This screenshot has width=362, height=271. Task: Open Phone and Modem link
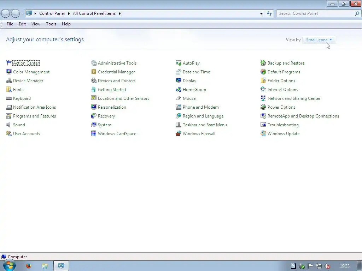(201, 107)
